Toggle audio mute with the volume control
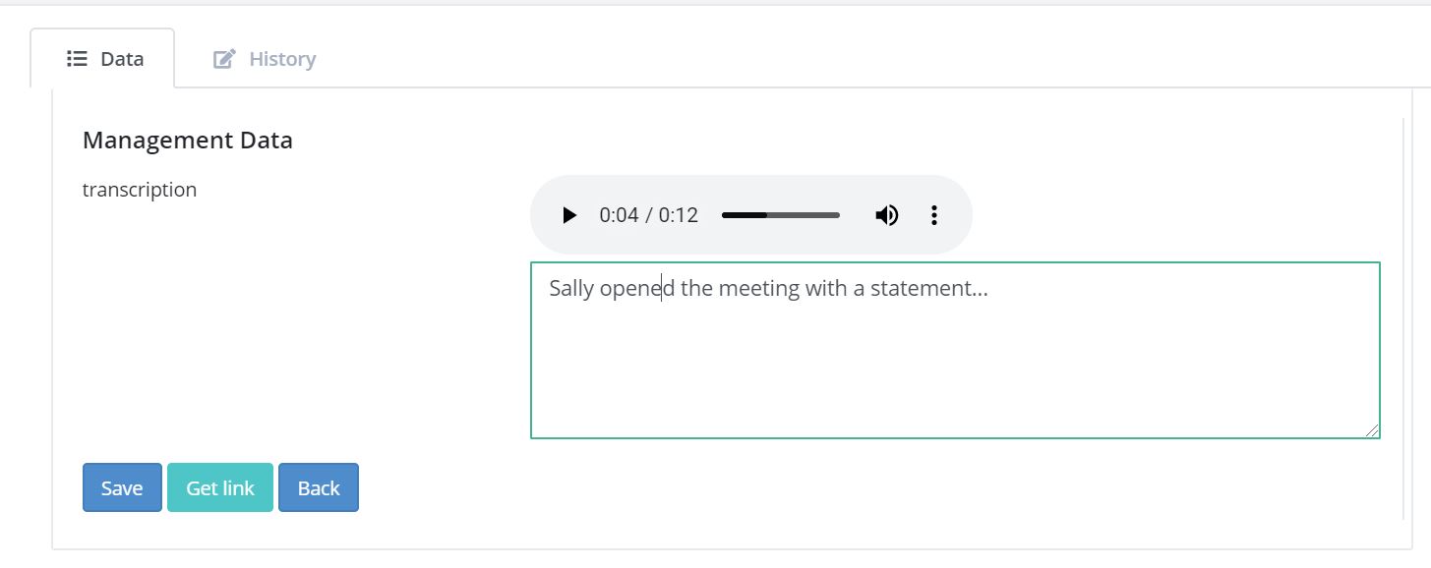Image resolution: width=1431 pixels, height=568 pixels. click(x=886, y=214)
